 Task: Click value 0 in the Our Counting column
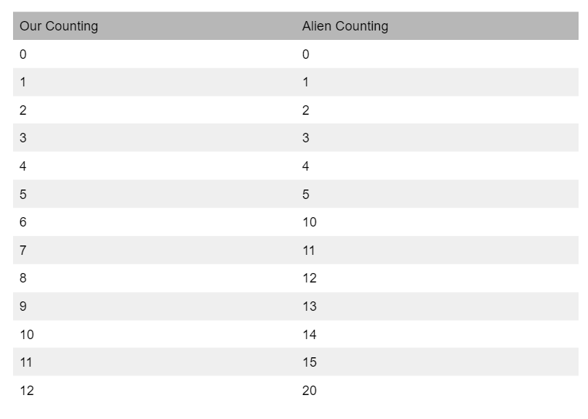[23, 54]
